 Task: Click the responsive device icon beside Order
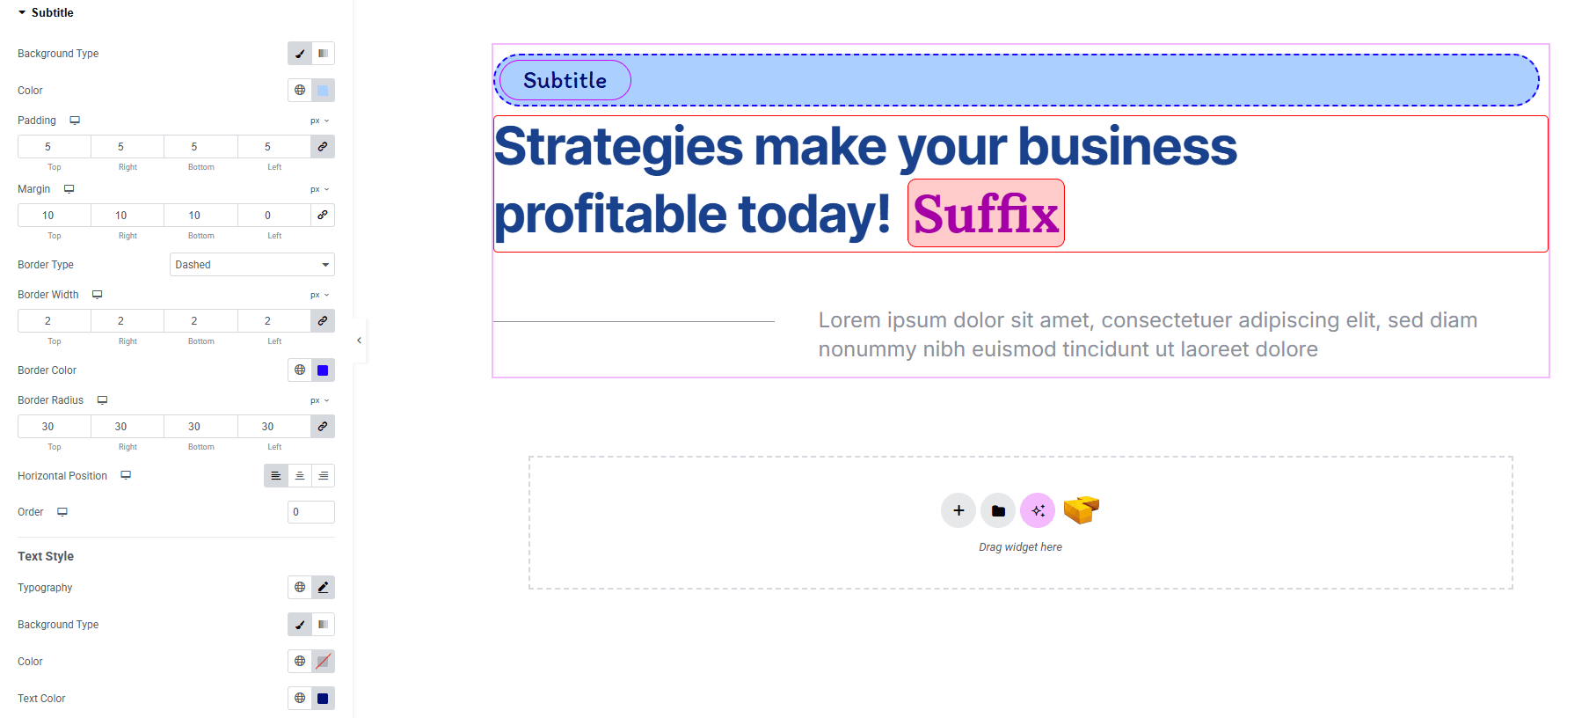point(62,512)
